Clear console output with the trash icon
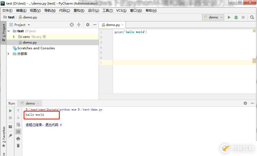Viewport: 257px width, 156px height. (x=18, y=145)
